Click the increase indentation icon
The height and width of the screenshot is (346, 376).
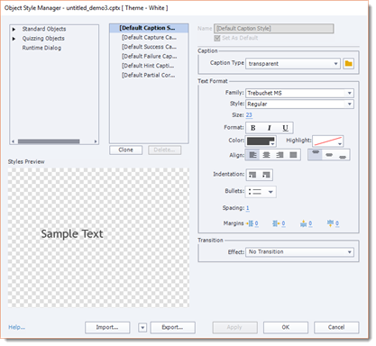(266, 175)
